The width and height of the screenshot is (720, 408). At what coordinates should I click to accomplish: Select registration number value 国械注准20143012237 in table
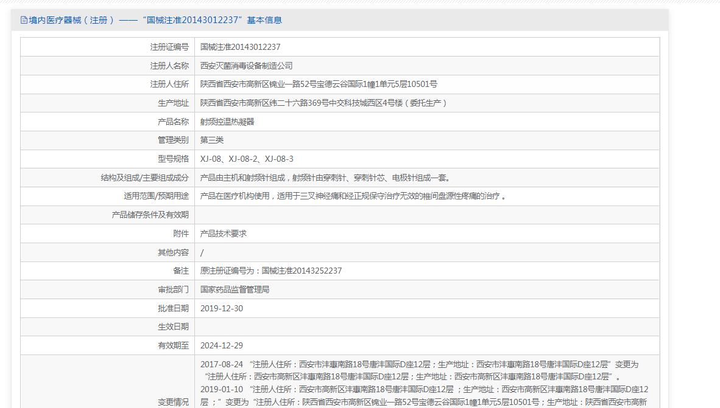[240, 47]
